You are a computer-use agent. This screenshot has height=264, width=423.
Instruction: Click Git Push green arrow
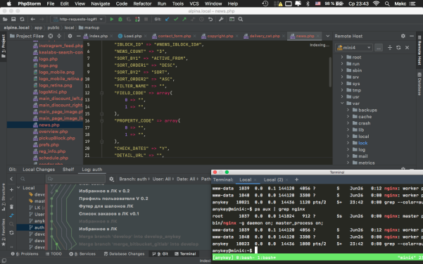click(x=184, y=19)
